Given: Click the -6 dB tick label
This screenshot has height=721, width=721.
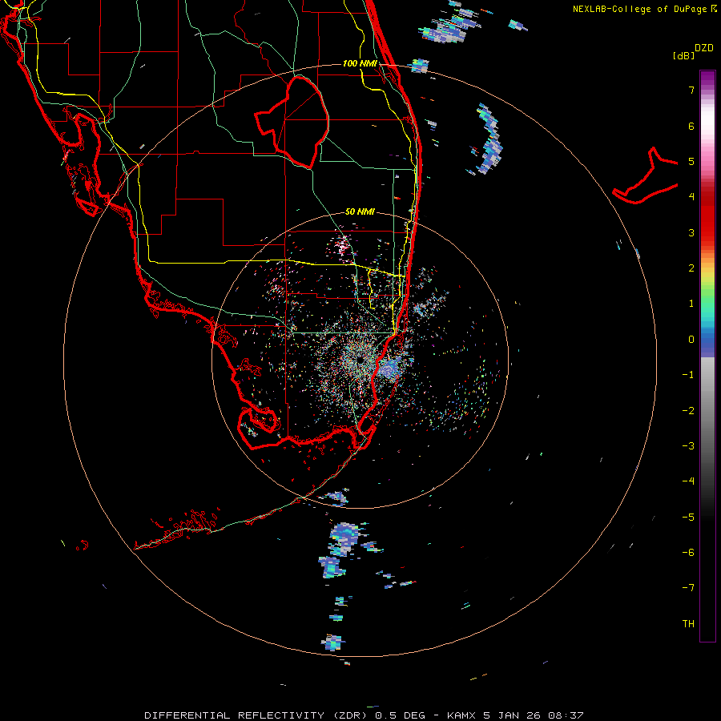Looking at the screenshot, I should pyautogui.click(x=688, y=553).
